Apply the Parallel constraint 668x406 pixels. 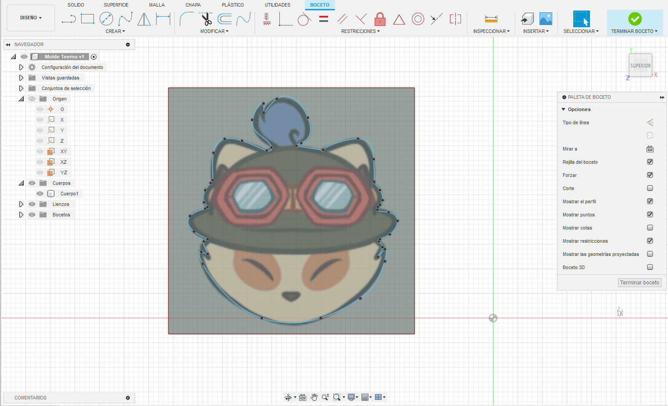[x=342, y=19]
